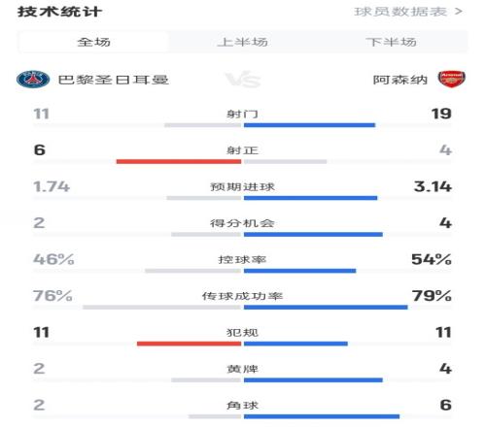486x427 pixels.
Task: Click the 巴黎圣日耳曼 team name
Action: (x=114, y=80)
